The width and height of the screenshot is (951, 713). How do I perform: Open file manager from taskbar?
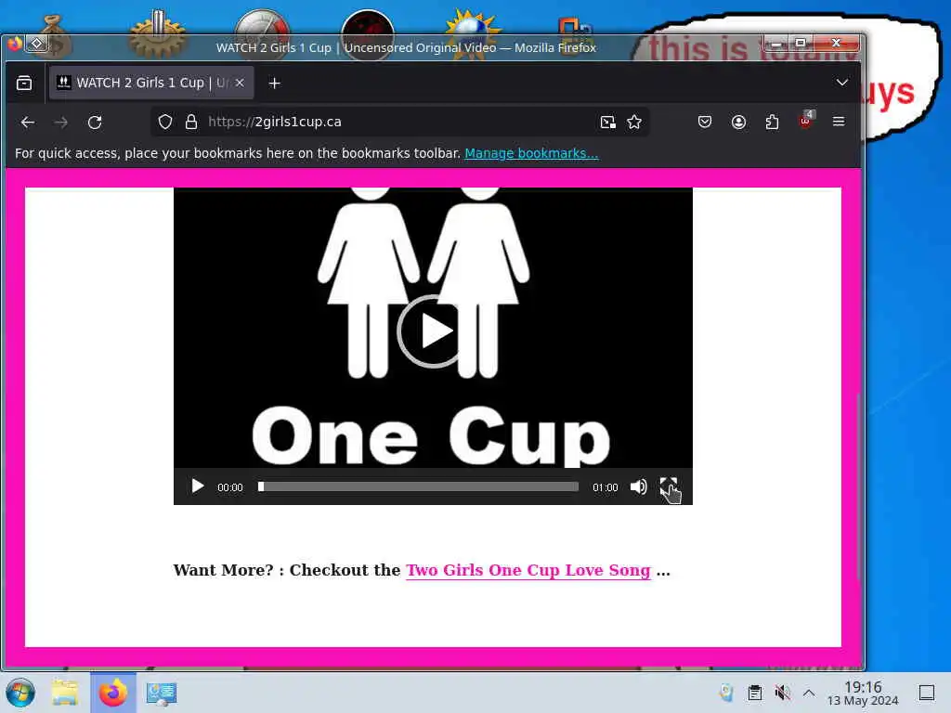65,693
